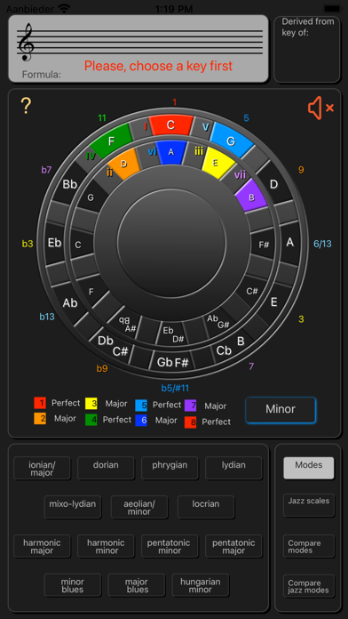The width and height of the screenshot is (348, 619).
Task: Tap the purple B diminished segment
Action: coord(252,195)
